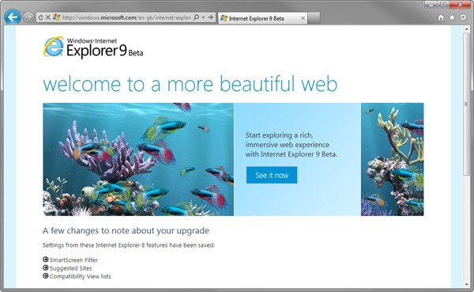This screenshot has height=292, width=474.
Task: Minimize the browser window
Action: click(431, 5)
